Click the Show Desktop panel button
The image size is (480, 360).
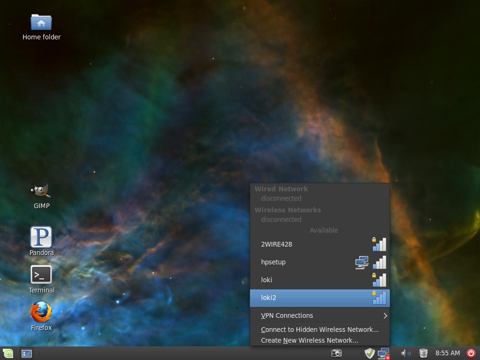27,353
